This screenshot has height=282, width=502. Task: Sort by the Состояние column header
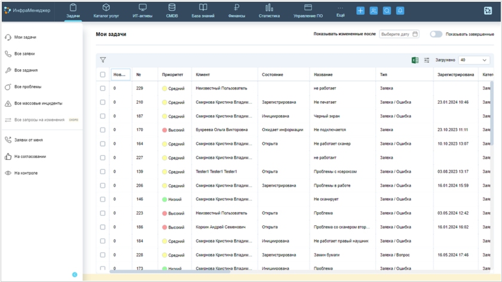click(273, 75)
